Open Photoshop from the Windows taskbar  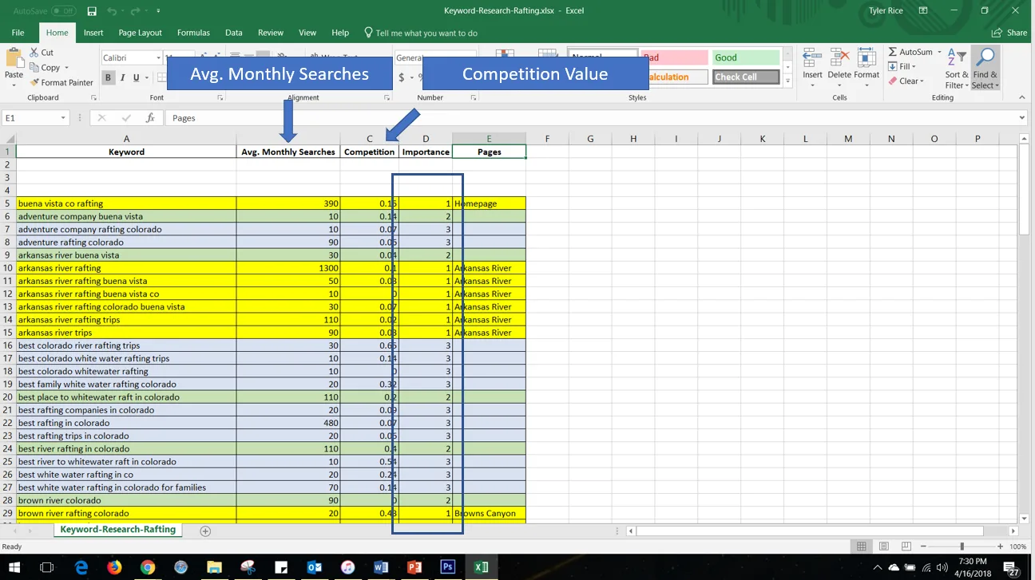click(447, 567)
